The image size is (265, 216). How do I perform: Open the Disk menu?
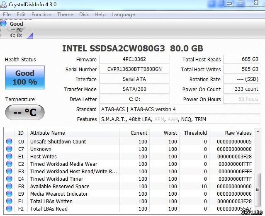[84, 15]
